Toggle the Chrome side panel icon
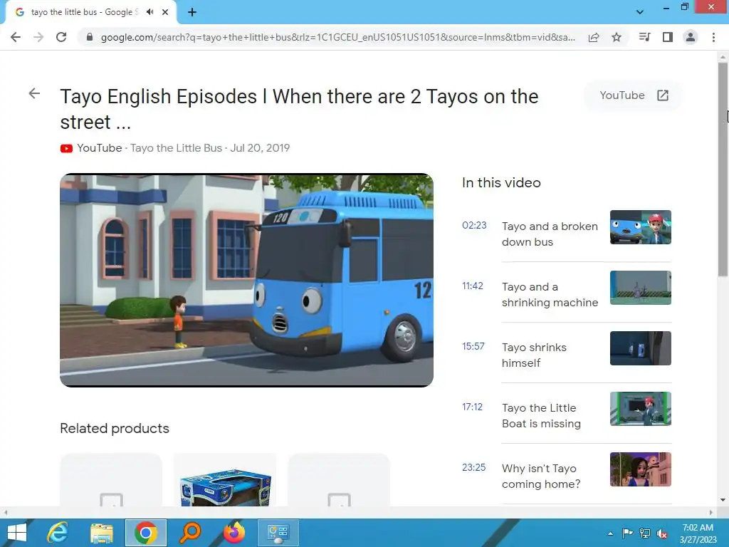 tap(668, 37)
